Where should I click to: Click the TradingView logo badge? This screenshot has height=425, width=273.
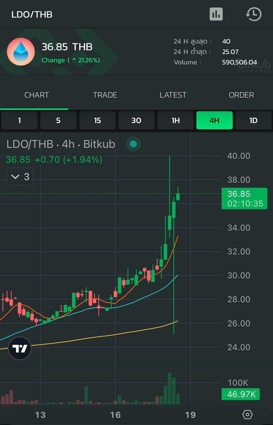pyautogui.click(x=20, y=348)
